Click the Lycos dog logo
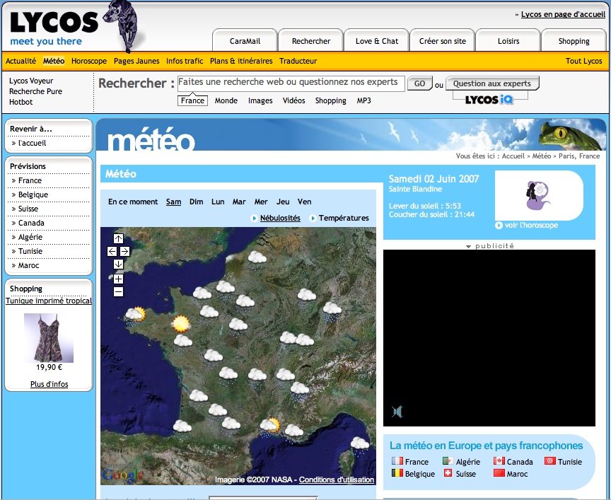The height and width of the screenshot is (500, 611). [122, 25]
